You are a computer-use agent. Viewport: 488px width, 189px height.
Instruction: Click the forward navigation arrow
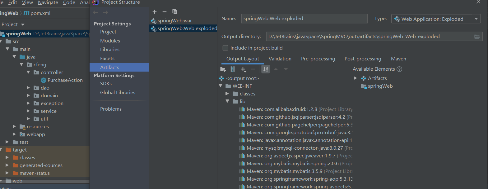point(106,12)
